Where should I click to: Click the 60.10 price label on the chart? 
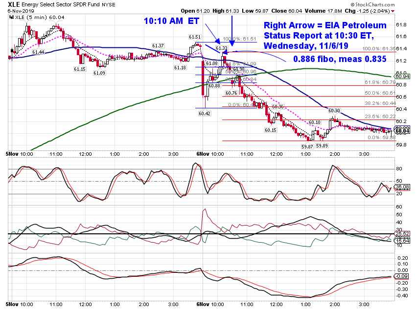(315, 122)
